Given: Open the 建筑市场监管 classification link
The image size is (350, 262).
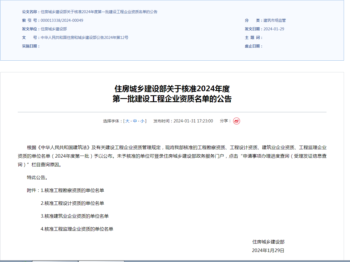Looking at the screenshot, I should [274, 20].
